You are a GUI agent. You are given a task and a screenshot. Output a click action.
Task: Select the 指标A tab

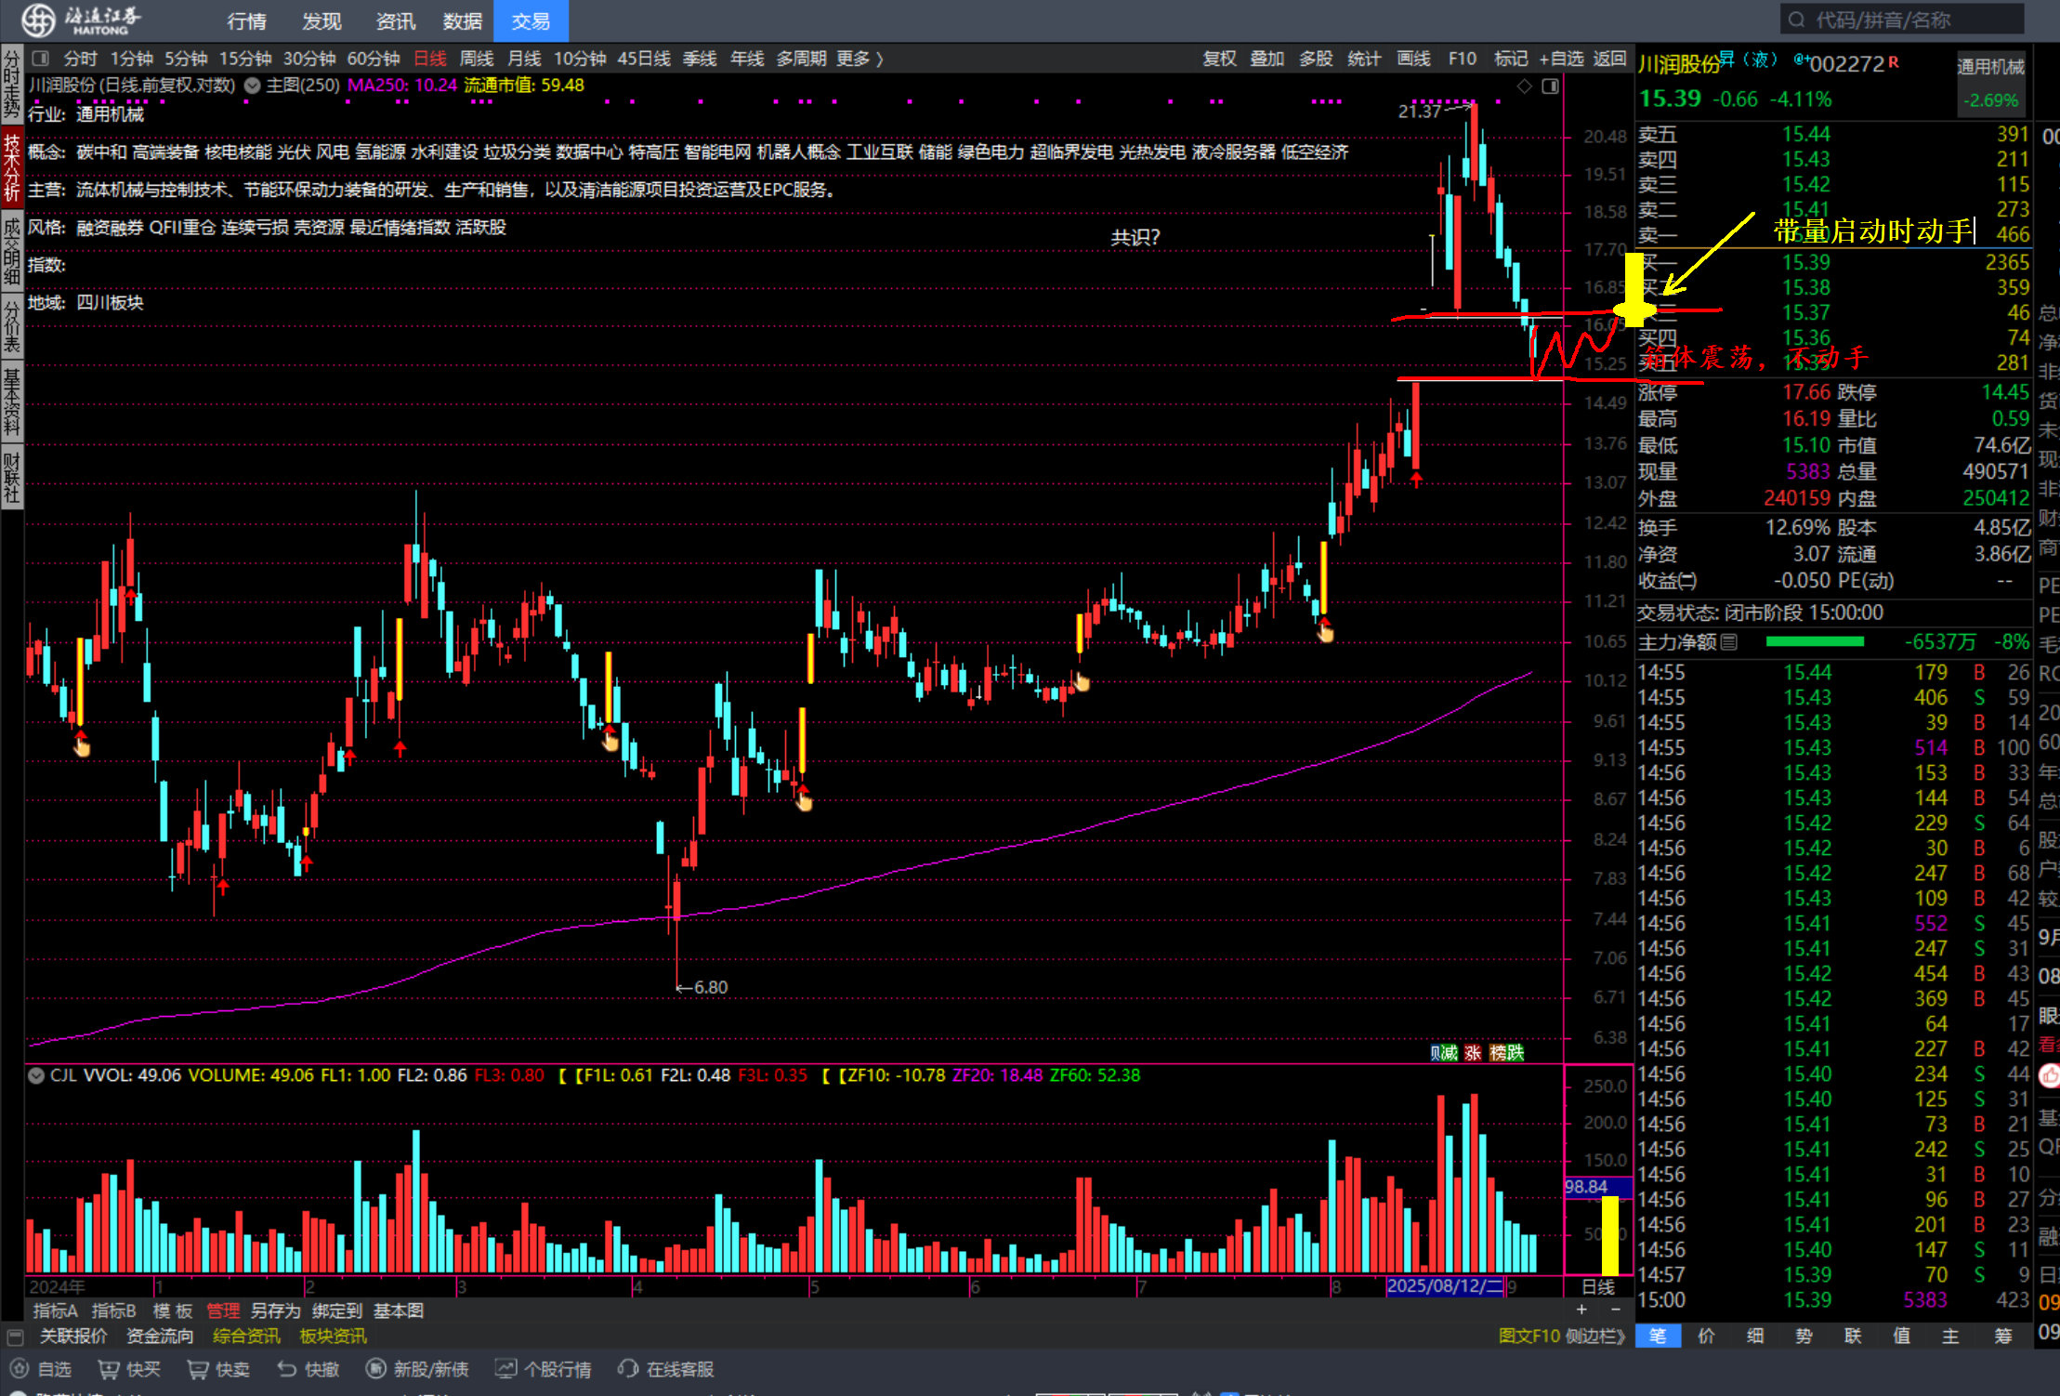[55, 1310]
